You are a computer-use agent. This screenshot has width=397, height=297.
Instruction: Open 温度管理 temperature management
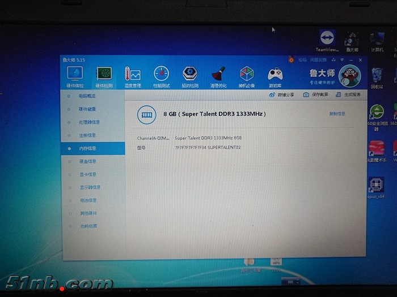133,75
